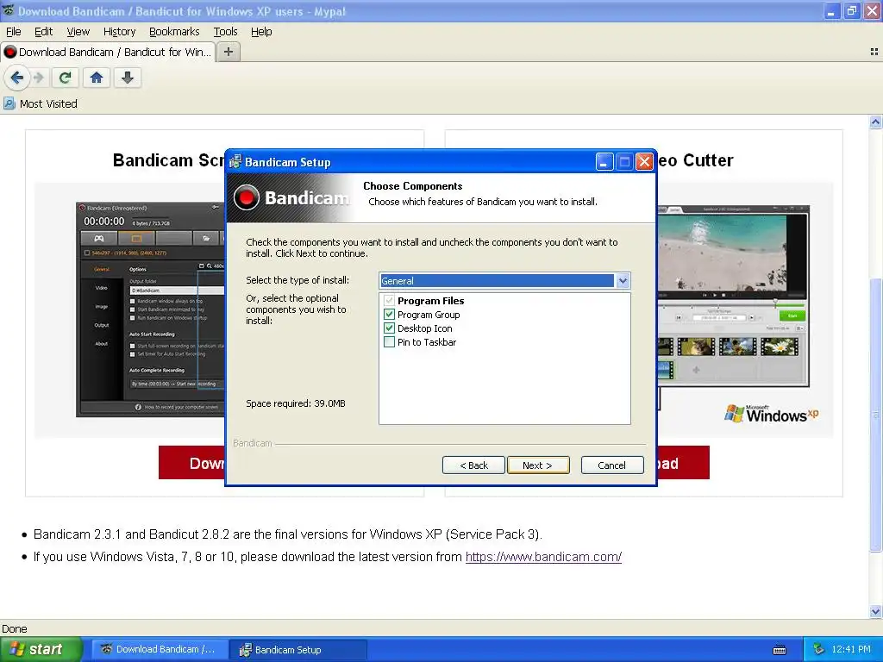Image resolution: width=883 pixels, height=662 pixels.
Task: Open the Help menu
Action: click(x=261, y=32)
